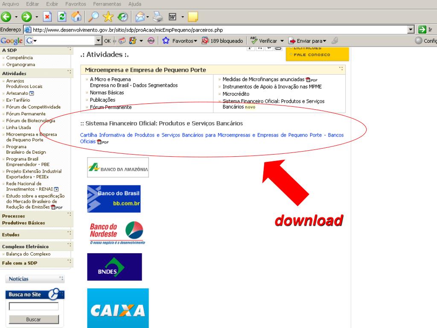Collapse the A SDP sidebar section

coord(69,50)
